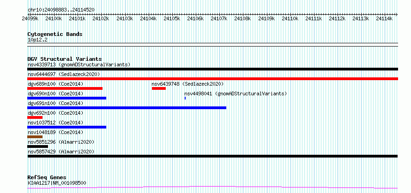Click the 10p12.2 band label

tap(37, 40)
